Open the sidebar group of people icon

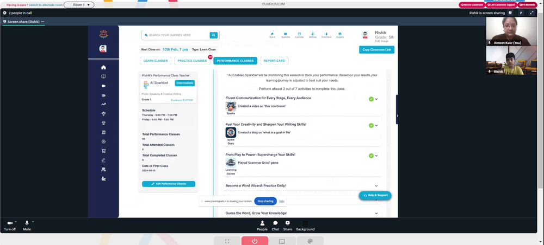tap(103, 170)
